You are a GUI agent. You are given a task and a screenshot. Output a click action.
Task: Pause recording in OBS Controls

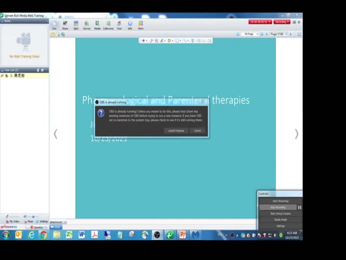(x=300, y=207)
